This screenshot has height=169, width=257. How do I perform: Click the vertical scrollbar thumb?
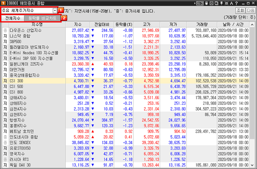252,83
